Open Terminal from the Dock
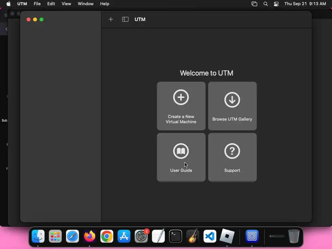 (x=175, y=236)
